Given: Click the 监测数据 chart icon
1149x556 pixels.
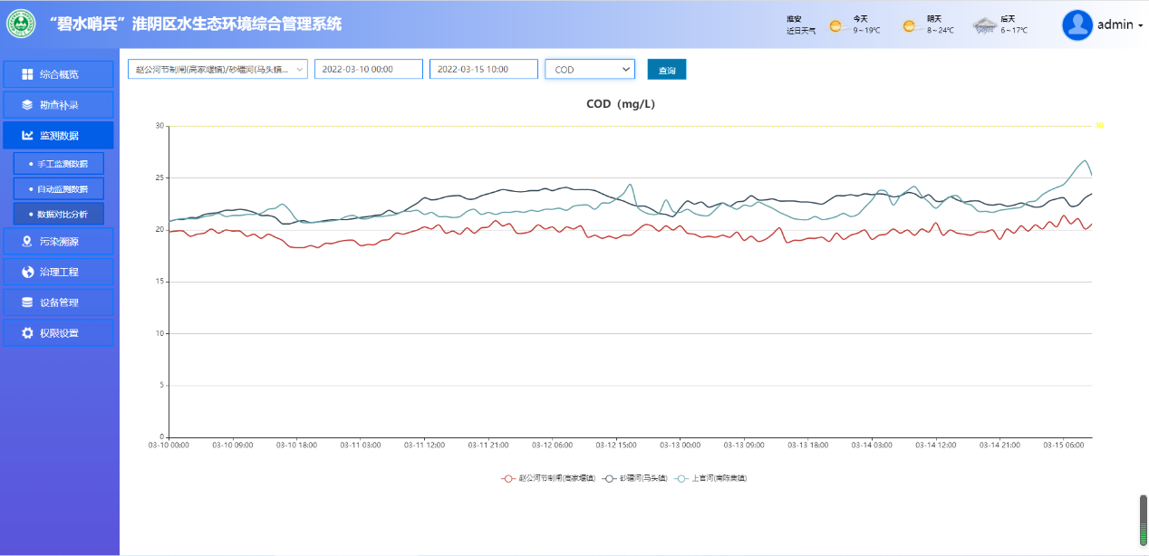Looking at the screenshot, I should point(27,136).
